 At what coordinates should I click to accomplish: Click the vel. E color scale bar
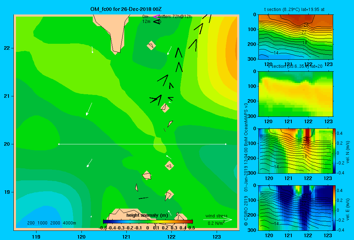334,208
